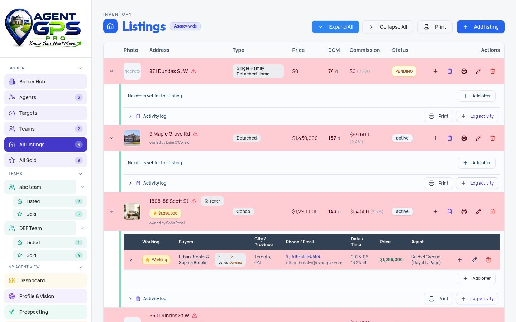Screen dimensions: 516x322
Task: Click the ethan.brooks@example.com email
Action: 314,263
